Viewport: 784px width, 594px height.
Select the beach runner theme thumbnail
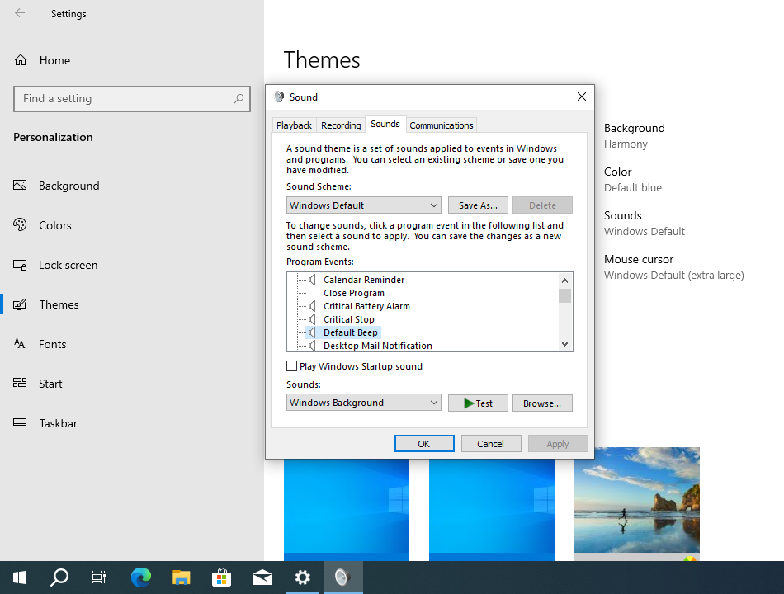click(x=637, y=504)
